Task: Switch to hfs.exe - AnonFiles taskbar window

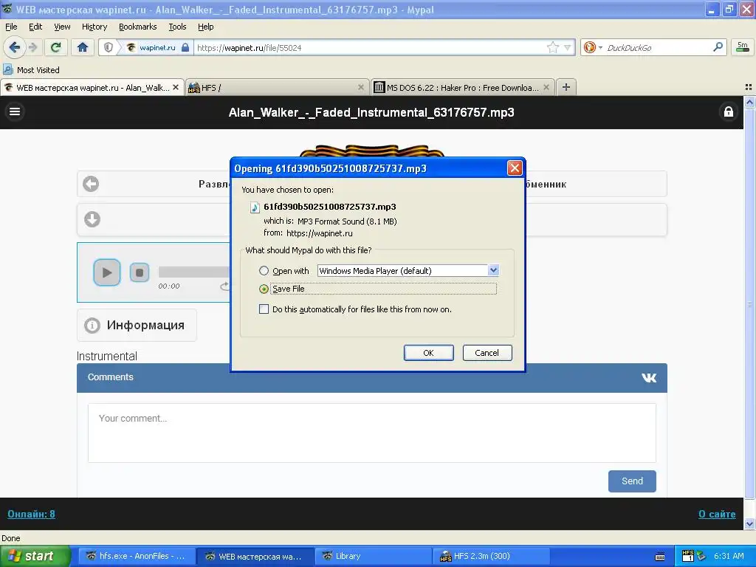Action: pyautogui.click(x=137, y=556)
